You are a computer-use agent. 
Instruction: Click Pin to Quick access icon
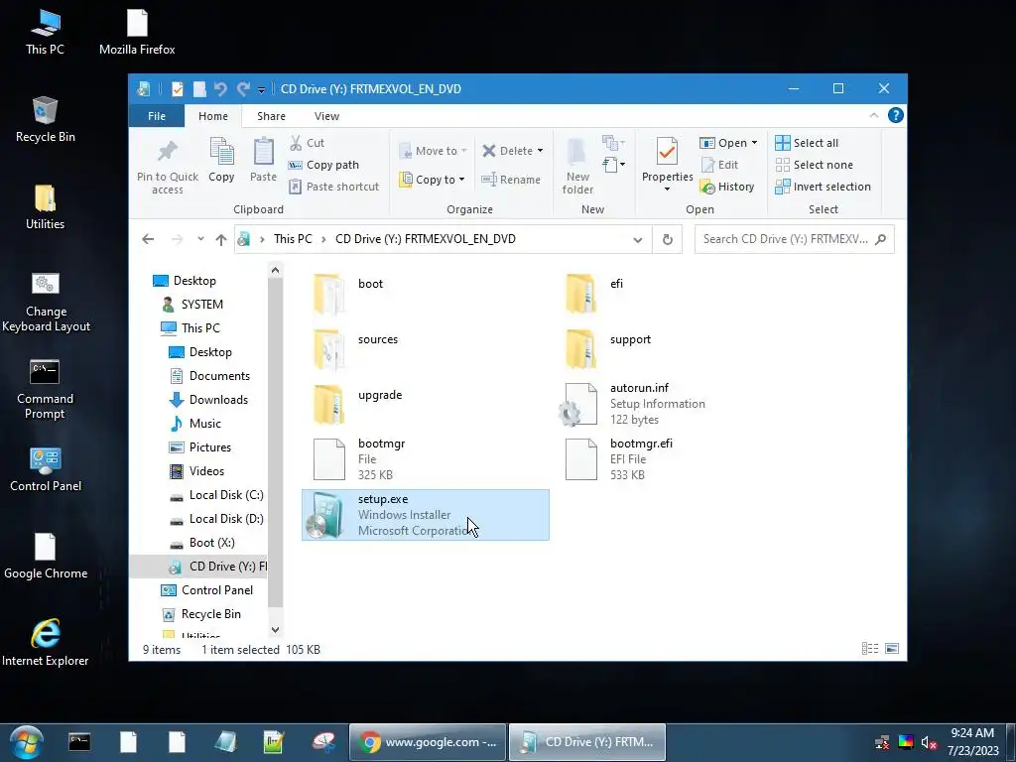[167, 152]
